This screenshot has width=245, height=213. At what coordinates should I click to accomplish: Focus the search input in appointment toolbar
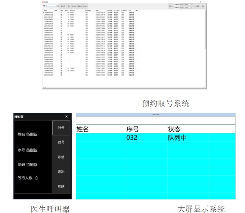(x=51, y=6)
